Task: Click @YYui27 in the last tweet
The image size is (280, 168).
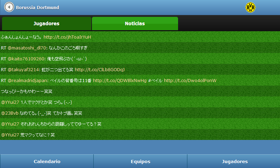Action: pyautogui.click(x=10, y=135)
